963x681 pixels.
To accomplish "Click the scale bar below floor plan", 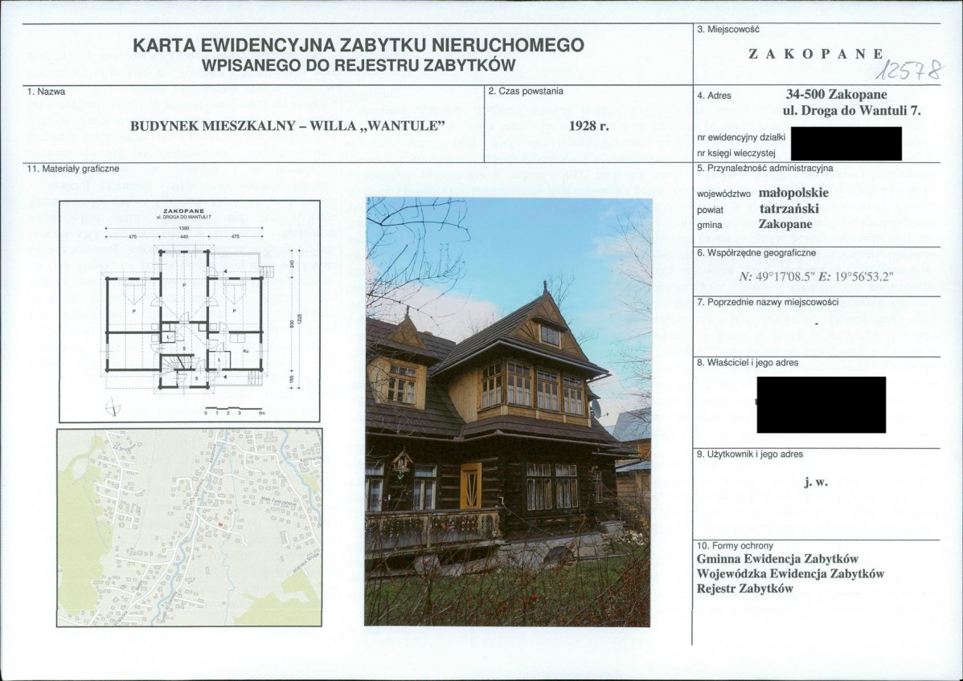I will [x=232, y=409].
